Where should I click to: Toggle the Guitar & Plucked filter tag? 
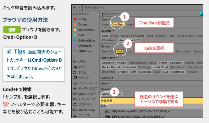coord(132,36)
